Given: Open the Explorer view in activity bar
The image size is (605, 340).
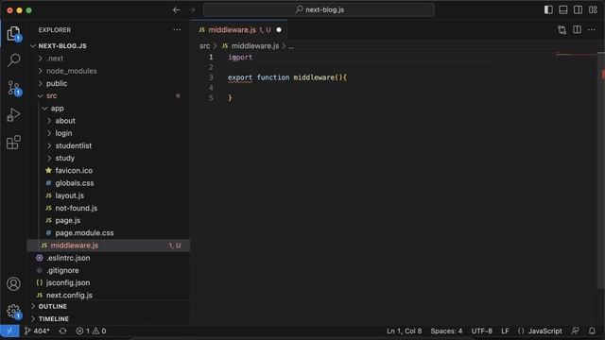Looking at the screenshot, I should [13, 34].
